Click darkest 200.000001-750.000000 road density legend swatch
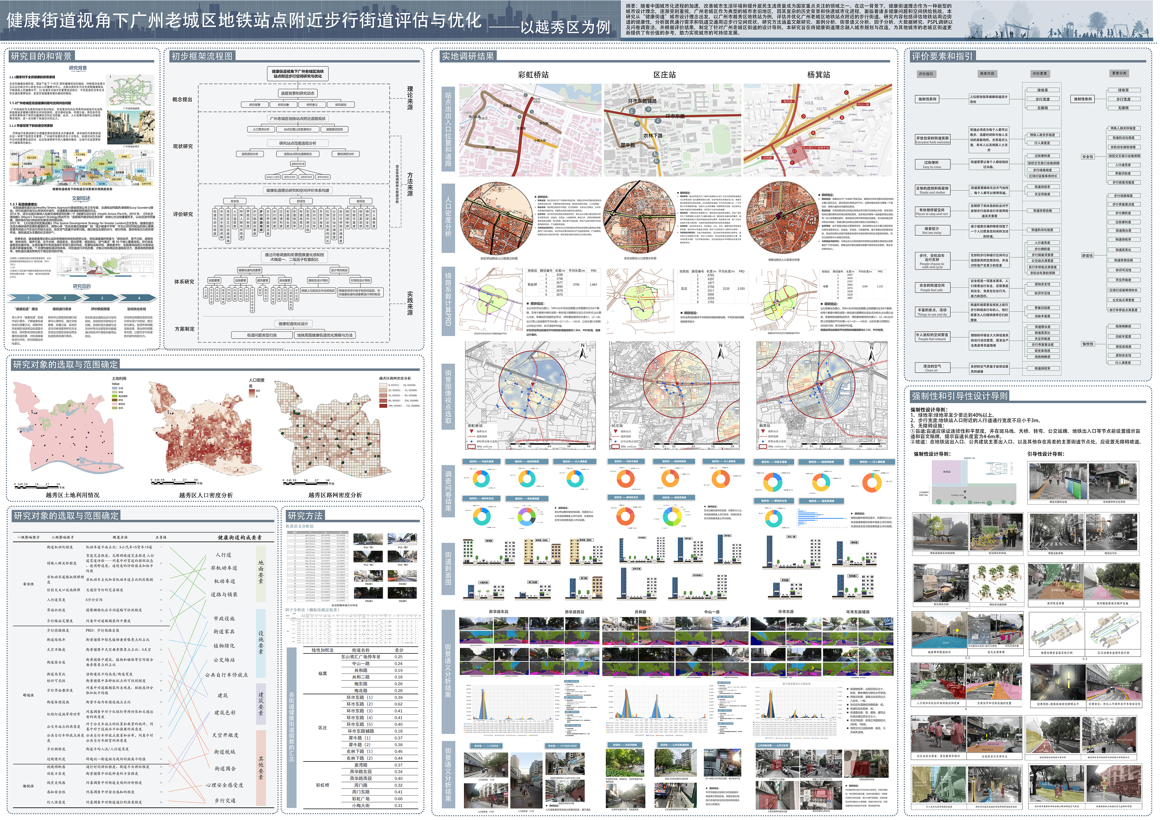 point(383,406)
